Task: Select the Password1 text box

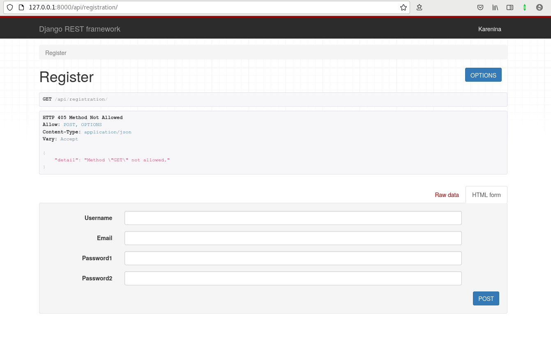Action: tap(293, 258)
